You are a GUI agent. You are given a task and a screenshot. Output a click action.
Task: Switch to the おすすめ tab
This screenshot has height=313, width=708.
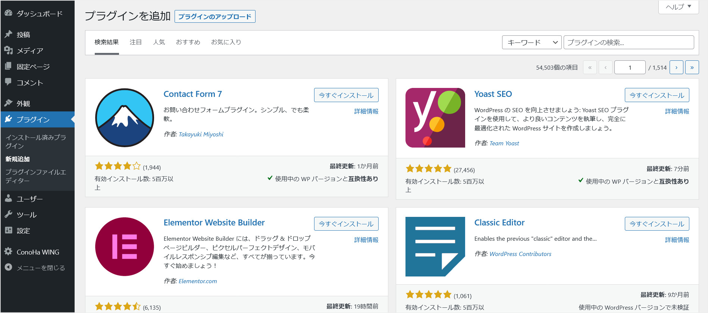coord(188,42)
